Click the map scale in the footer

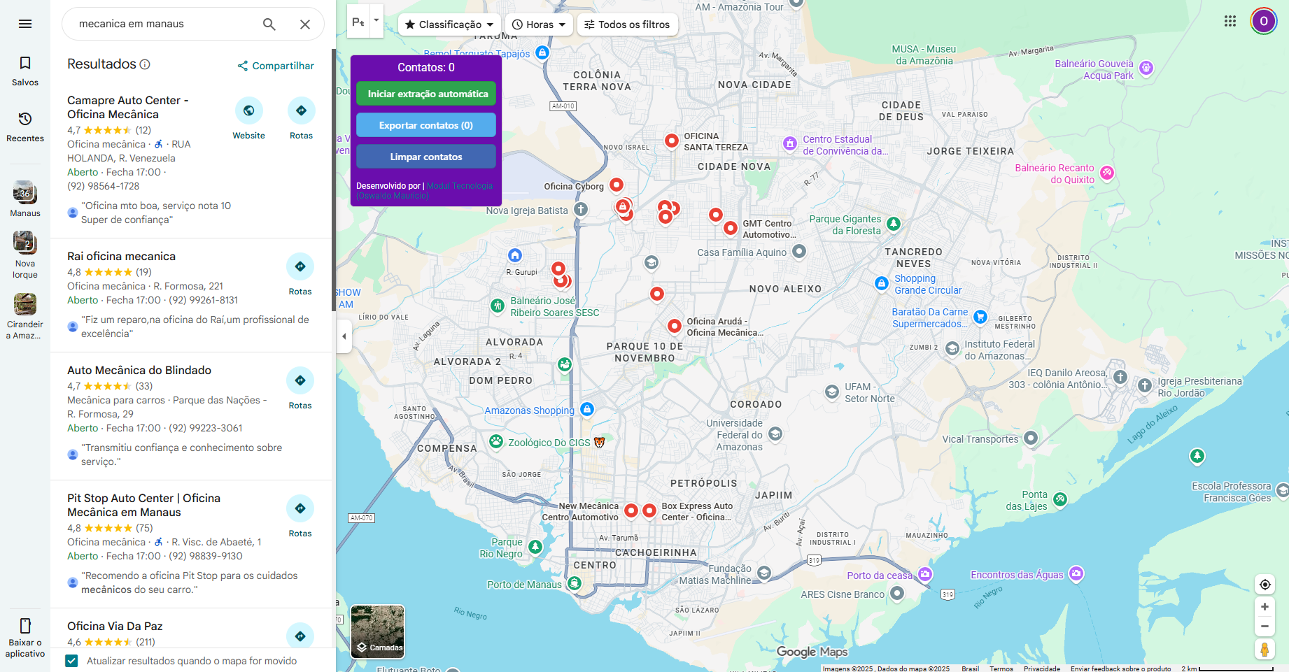[x=1227, y=669]
